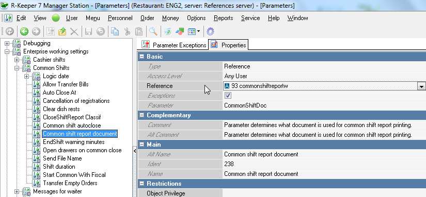Image resolution: width=426 pixels, height=197 pixels.
Task: Click the grey Forward arrow icon
Action: pos(36,32)
